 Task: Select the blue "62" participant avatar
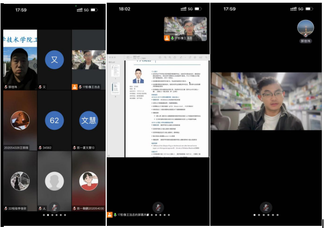click(54, 120)
